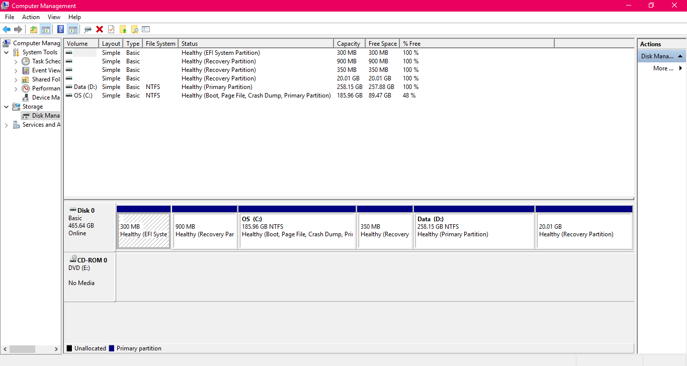687x366 pixels.
Task: Click the Properties checkmark page icon
Action: (111, 29)
